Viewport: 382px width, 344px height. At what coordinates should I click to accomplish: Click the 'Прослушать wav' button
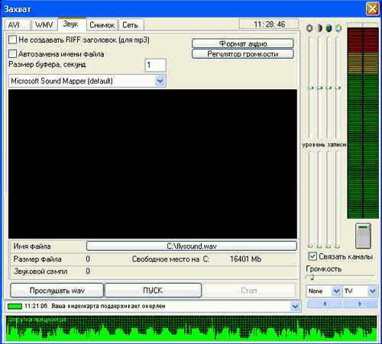point(57,291)
